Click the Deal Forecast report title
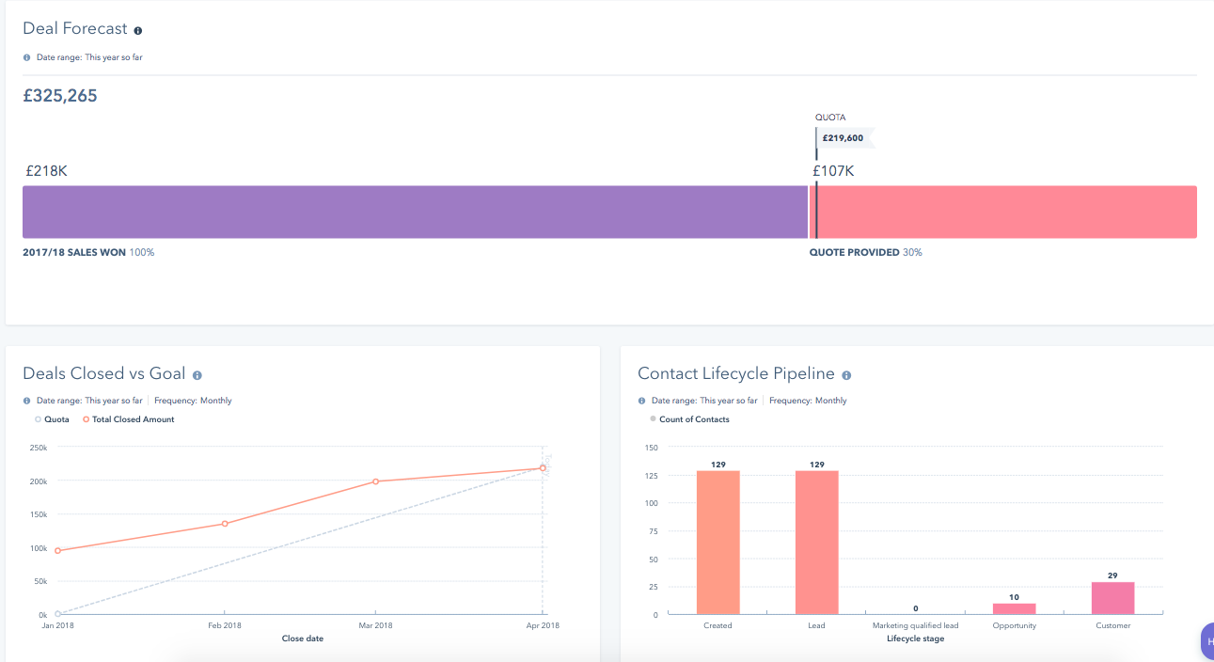The width and height of the screenshot is (1214, 662). (x=75, y=29)
